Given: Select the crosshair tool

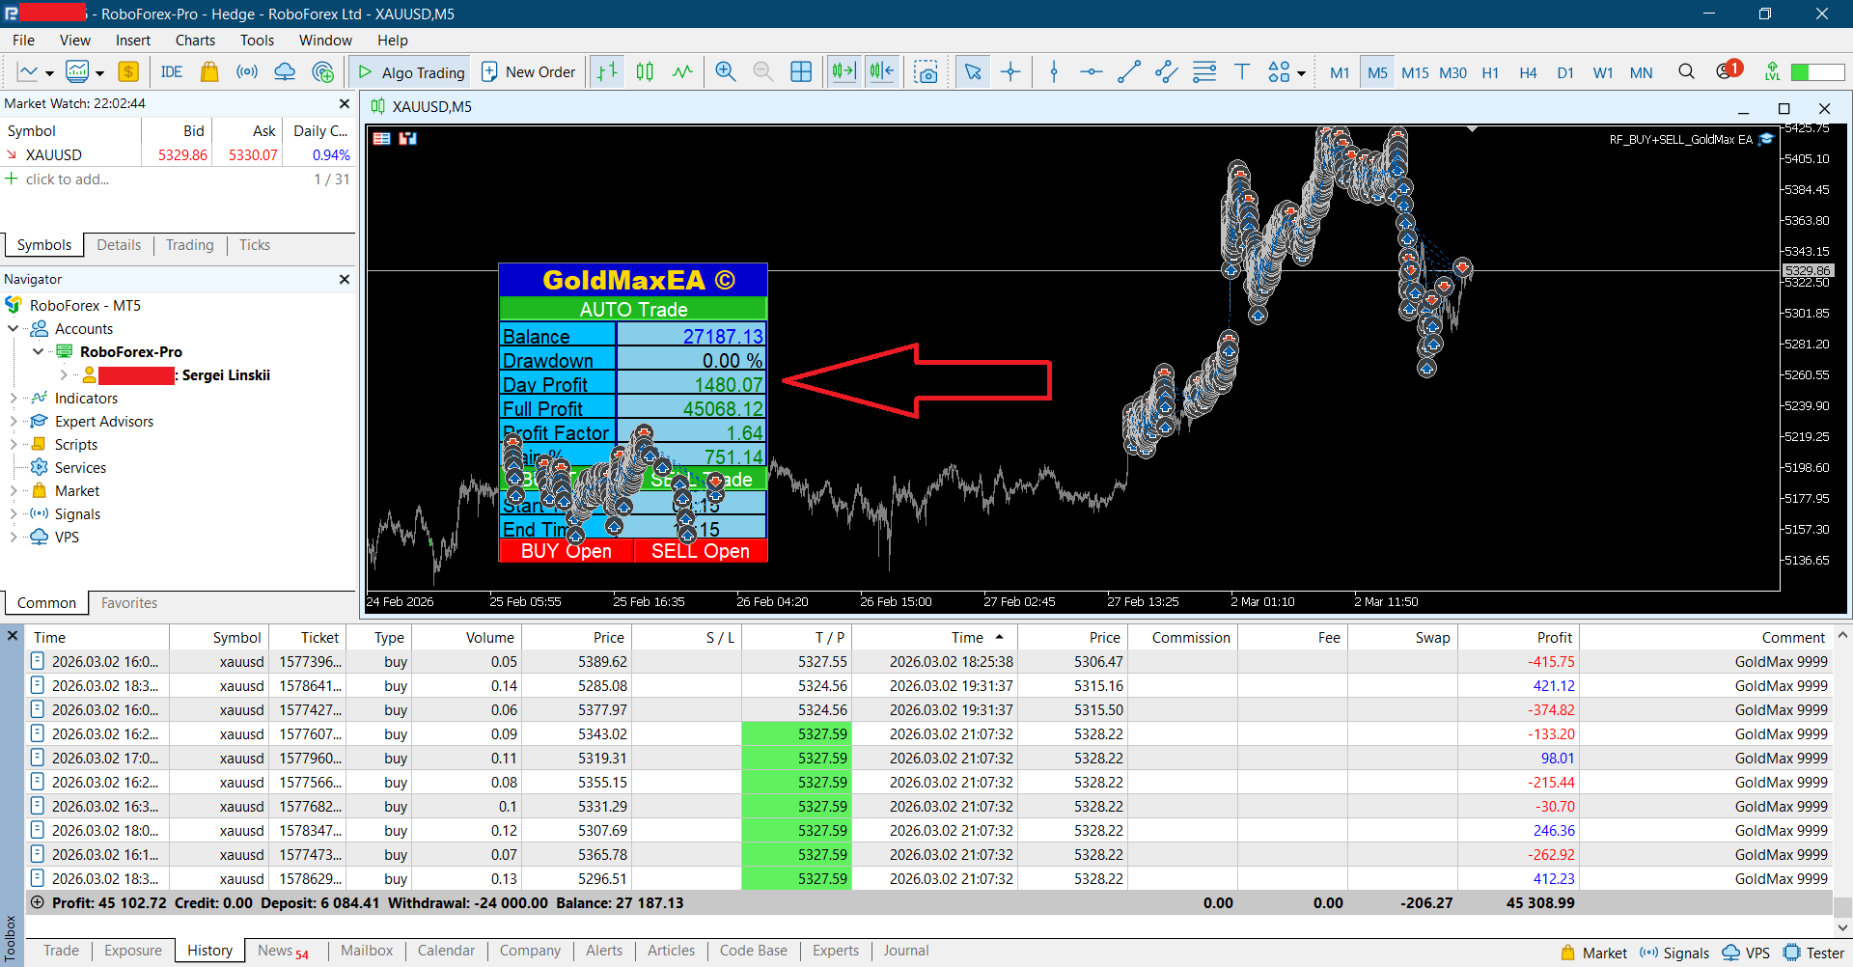Looking at the screenshot, I should pos(1010,72).
